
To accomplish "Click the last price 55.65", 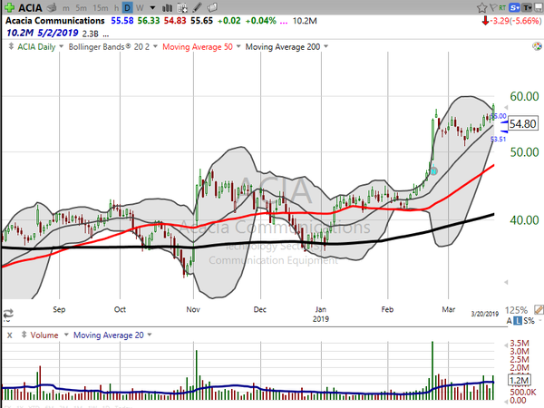I will coord(201,21).
